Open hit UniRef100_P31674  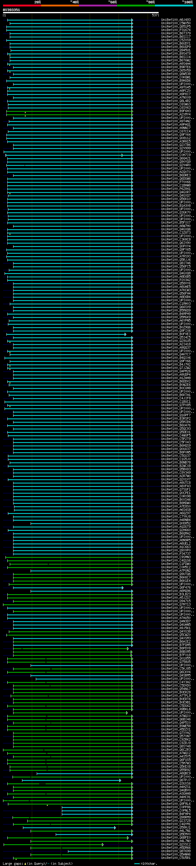pyautogui.click(x=176, y=30)
